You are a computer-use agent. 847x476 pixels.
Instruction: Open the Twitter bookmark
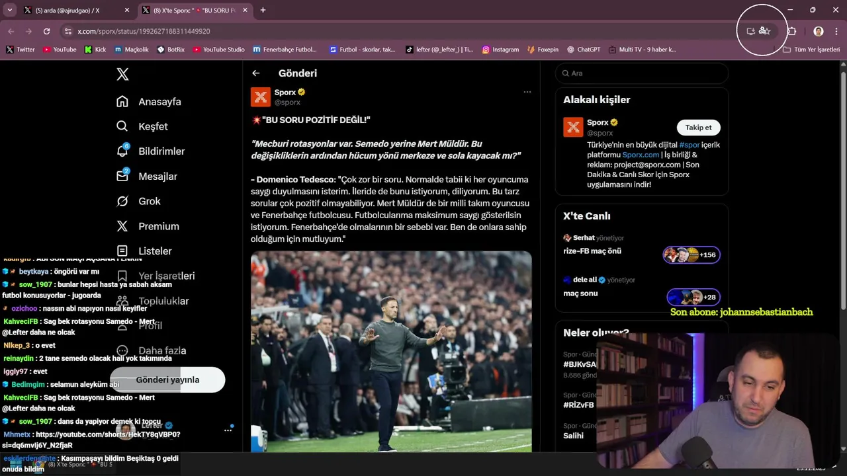pyautogui.click(x=21, y=49)
